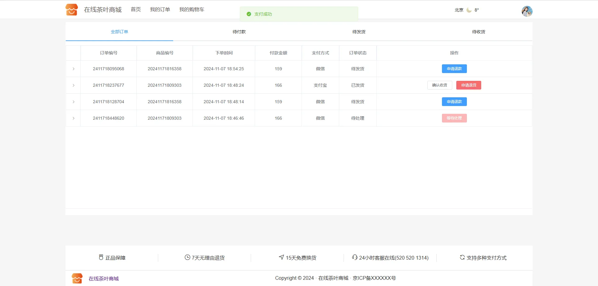Click 申请退款 for order 2411718095068
This screenshot has height=286, width=598.
[x=454, y=69]
